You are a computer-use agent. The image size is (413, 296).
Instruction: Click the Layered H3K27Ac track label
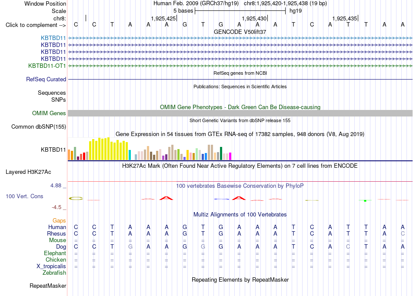pyautogui.click(x=28, y=172)
